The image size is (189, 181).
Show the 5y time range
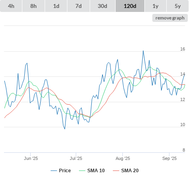177,6
